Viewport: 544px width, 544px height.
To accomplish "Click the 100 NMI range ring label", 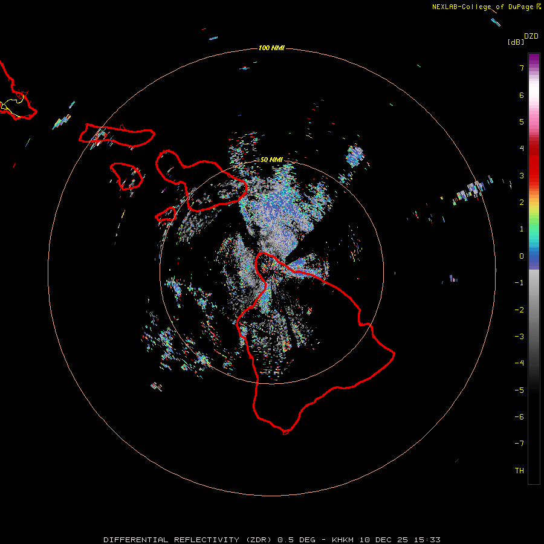I will (x=271, y=48).
